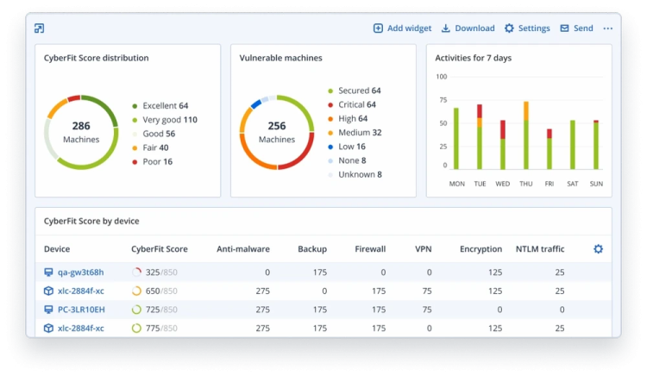The image size is (647, 376).
Task: Click the Low 16 legend dot
Action: [x=330, y=147]
